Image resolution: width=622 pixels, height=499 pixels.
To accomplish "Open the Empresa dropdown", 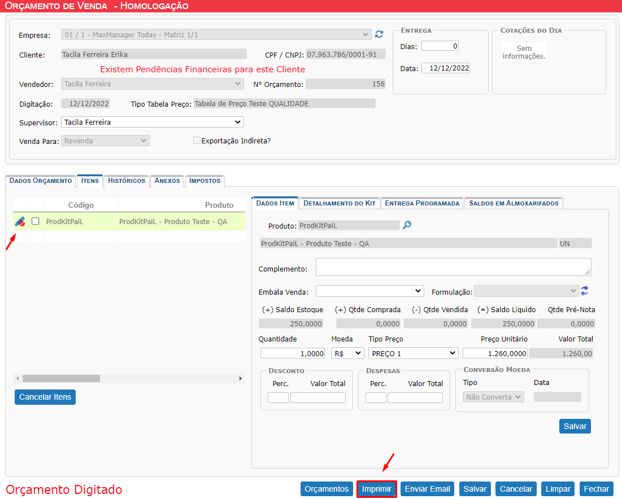I will point(216,34).
